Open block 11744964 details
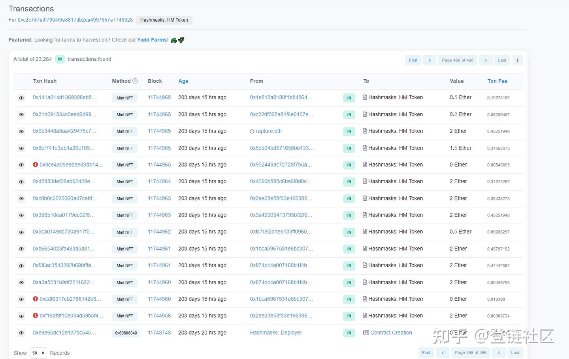The width and height of the screenshot is (569, 359). (x=159, y=181)
